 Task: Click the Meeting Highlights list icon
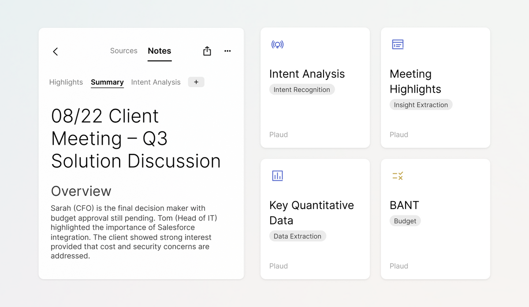(398, 45)
